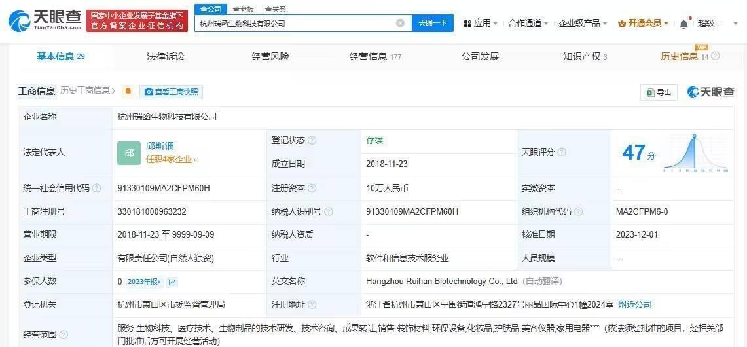Click the help icon next to 经营范围
The height and width of the screenshot is (347, 747).
(x=64, y=335)
